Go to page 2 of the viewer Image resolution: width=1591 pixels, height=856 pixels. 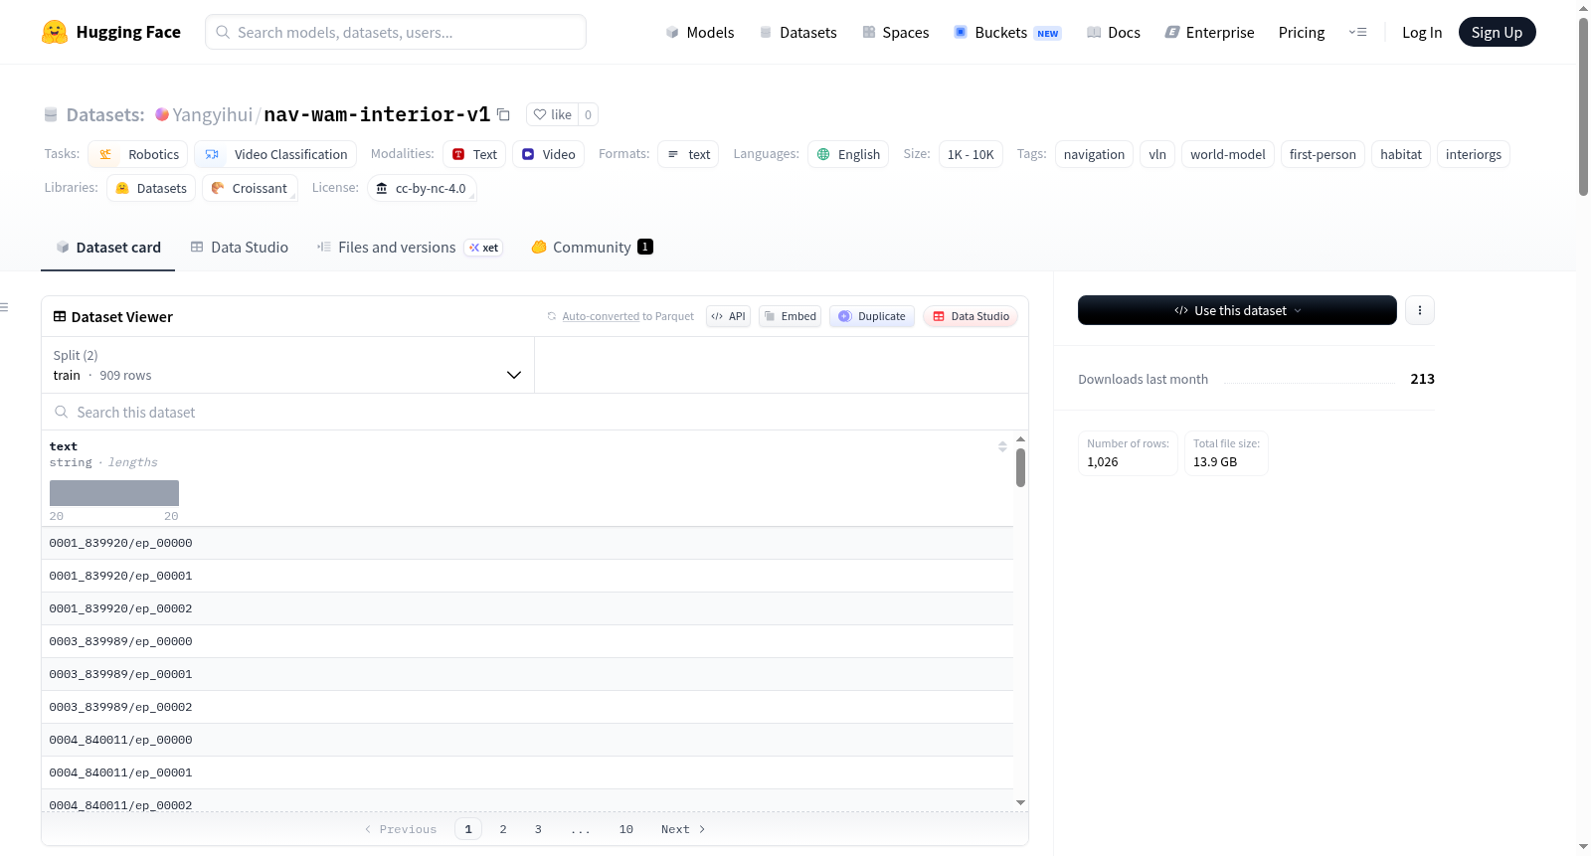[x=503, y=829]
